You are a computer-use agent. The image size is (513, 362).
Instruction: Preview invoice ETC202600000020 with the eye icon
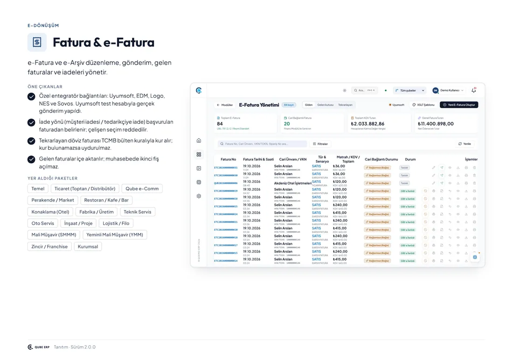(x=458, y=230)
